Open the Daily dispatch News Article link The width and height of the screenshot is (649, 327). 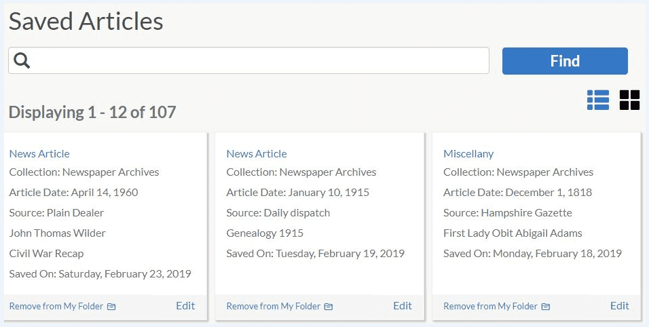(x=257, y=154)
